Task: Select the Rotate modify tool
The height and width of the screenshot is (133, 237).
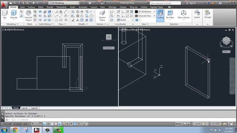Action: coord(82,16)
